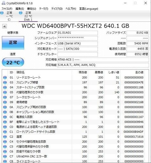The image size is (151, 163).
Task: Click the 項目名 column header
Action: click(44, 73)
